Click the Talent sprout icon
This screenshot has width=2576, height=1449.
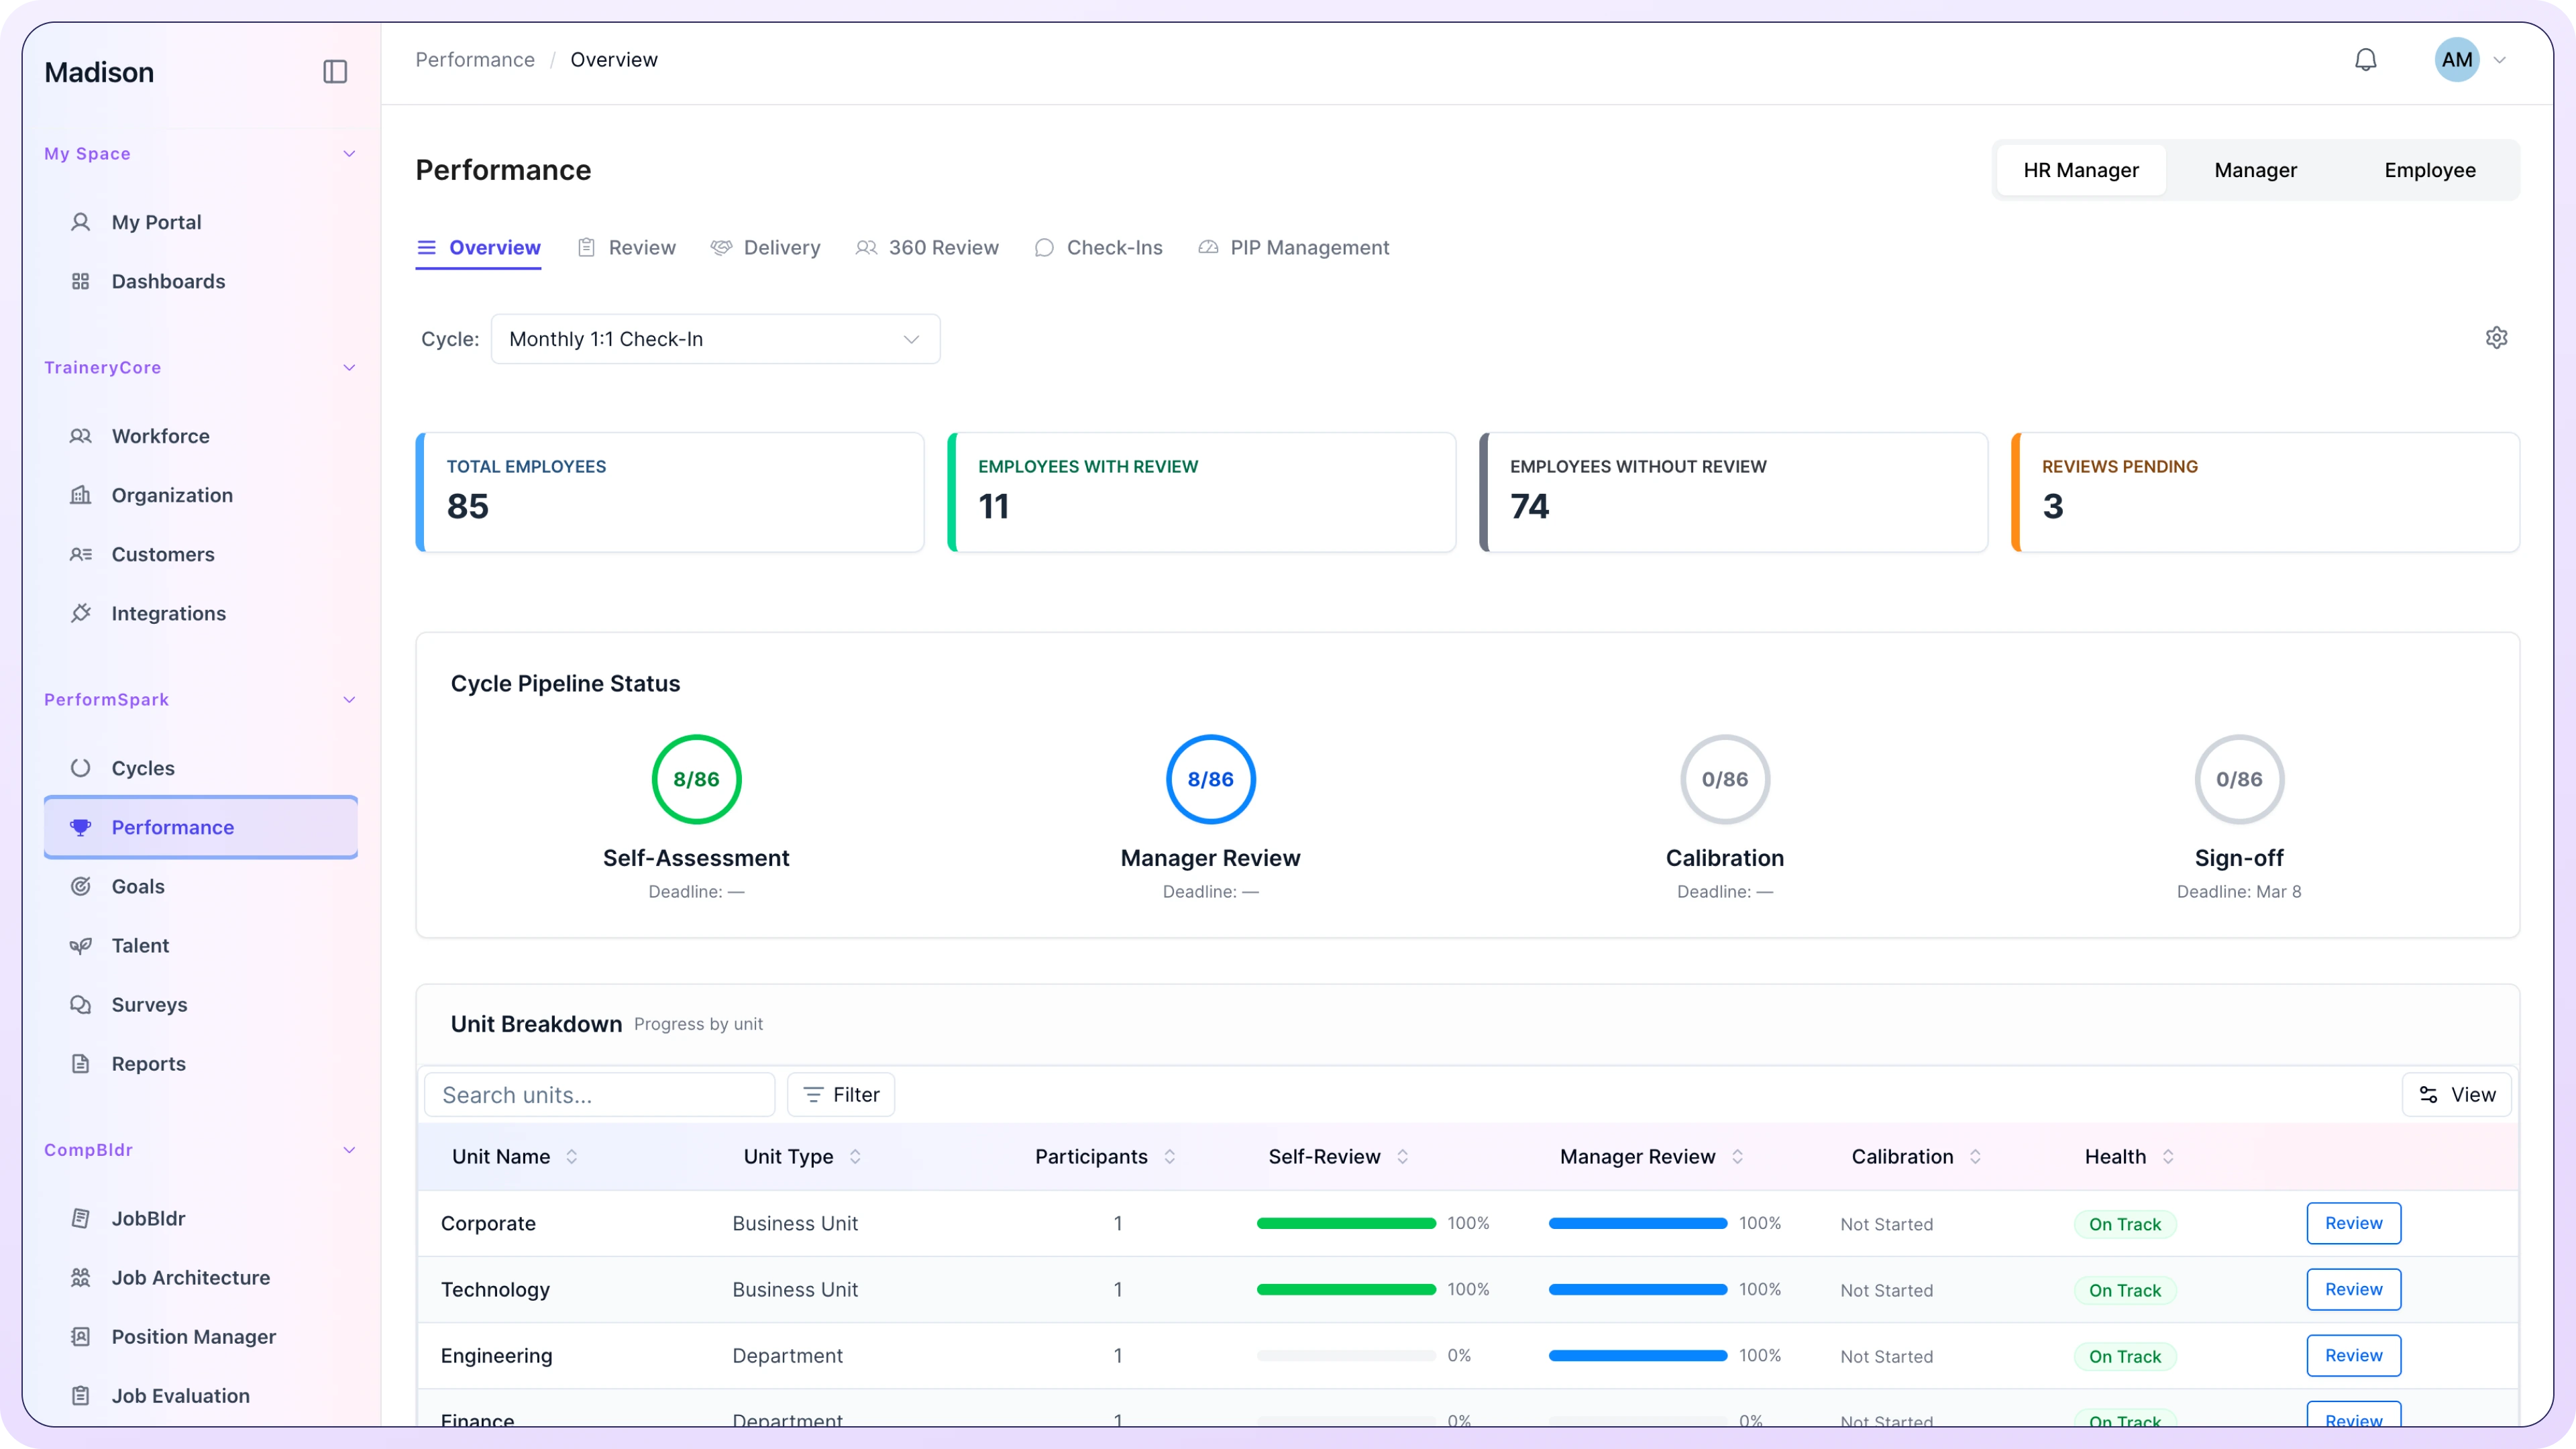coord(81,945)
